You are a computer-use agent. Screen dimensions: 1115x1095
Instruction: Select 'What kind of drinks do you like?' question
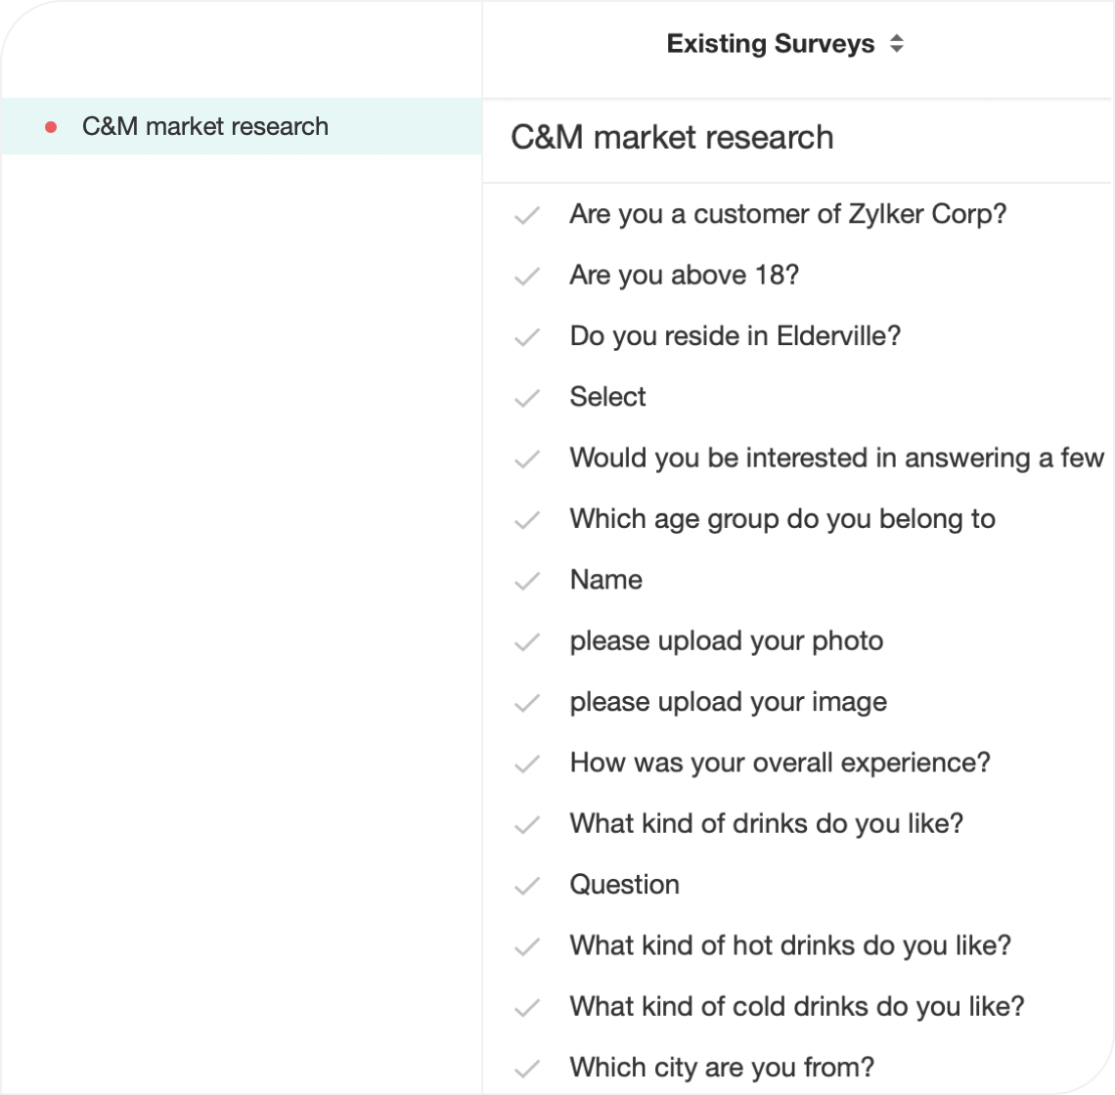(x=766, y=823)
